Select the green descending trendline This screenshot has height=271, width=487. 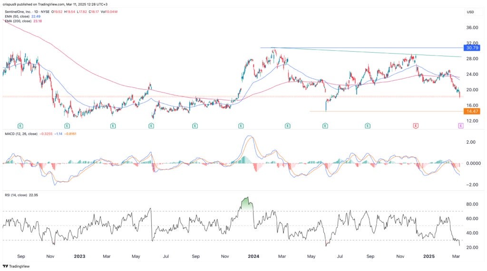(380, 53)
